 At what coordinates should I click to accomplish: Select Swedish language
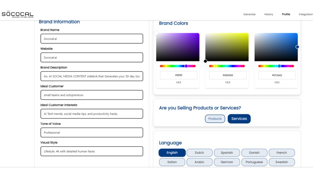tap(282, 162)
